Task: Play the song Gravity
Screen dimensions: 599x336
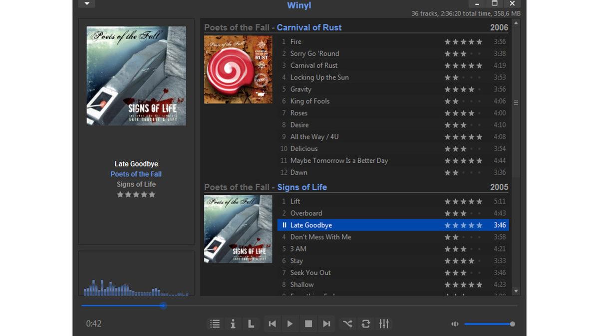Action: tap(301, 89)
